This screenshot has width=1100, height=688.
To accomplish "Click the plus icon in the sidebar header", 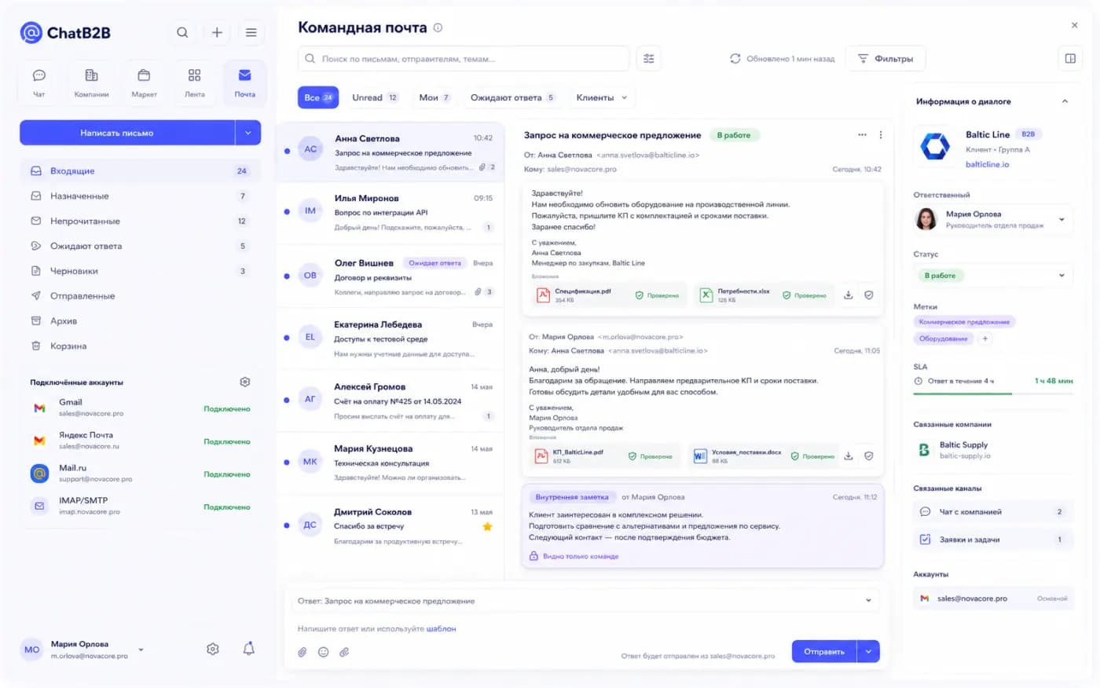I will click(217, 32).
